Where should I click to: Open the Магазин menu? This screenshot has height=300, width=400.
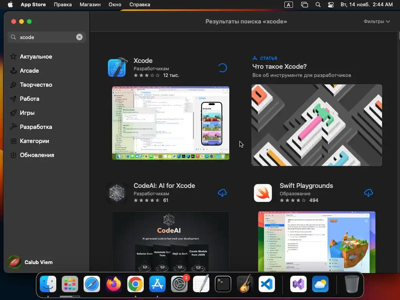pyautogui.click(x=90, y=5)
